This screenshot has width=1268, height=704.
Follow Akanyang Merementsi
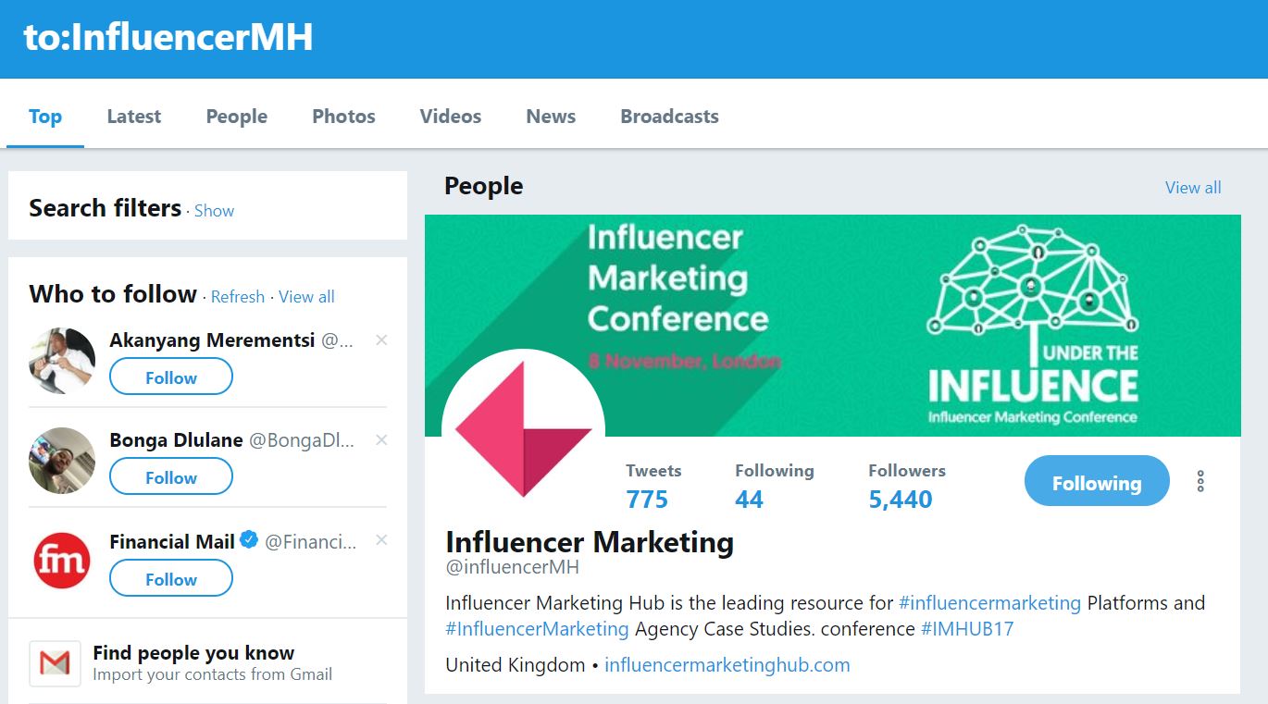171,377
